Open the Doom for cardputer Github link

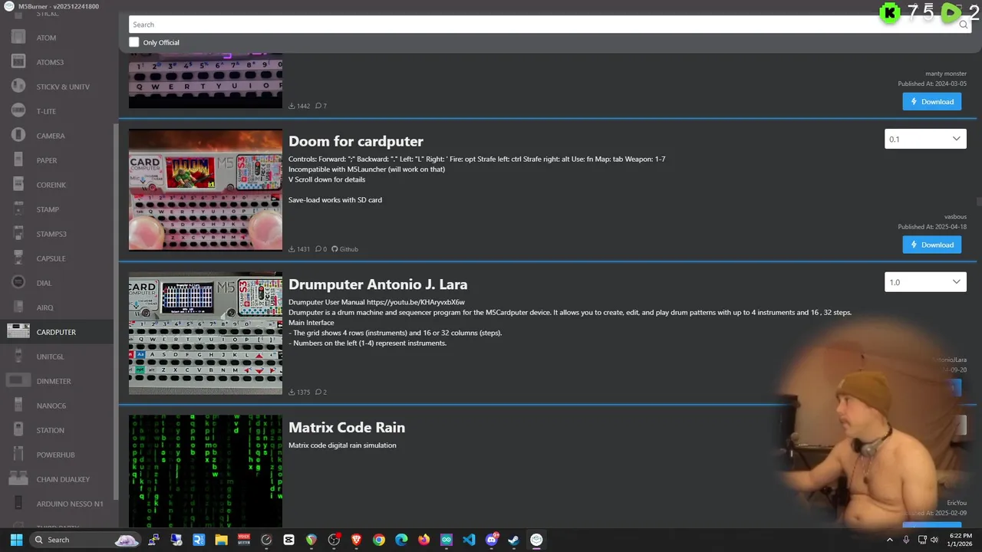coord(344,249)
